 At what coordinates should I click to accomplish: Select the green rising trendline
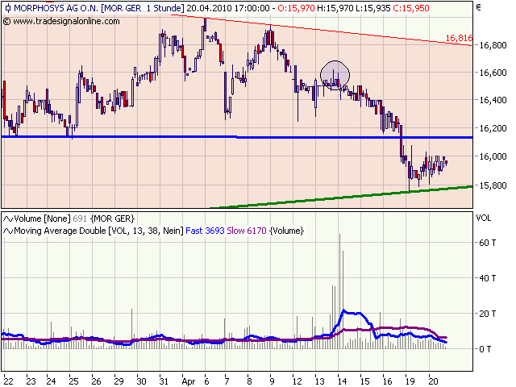coord(341,197)
